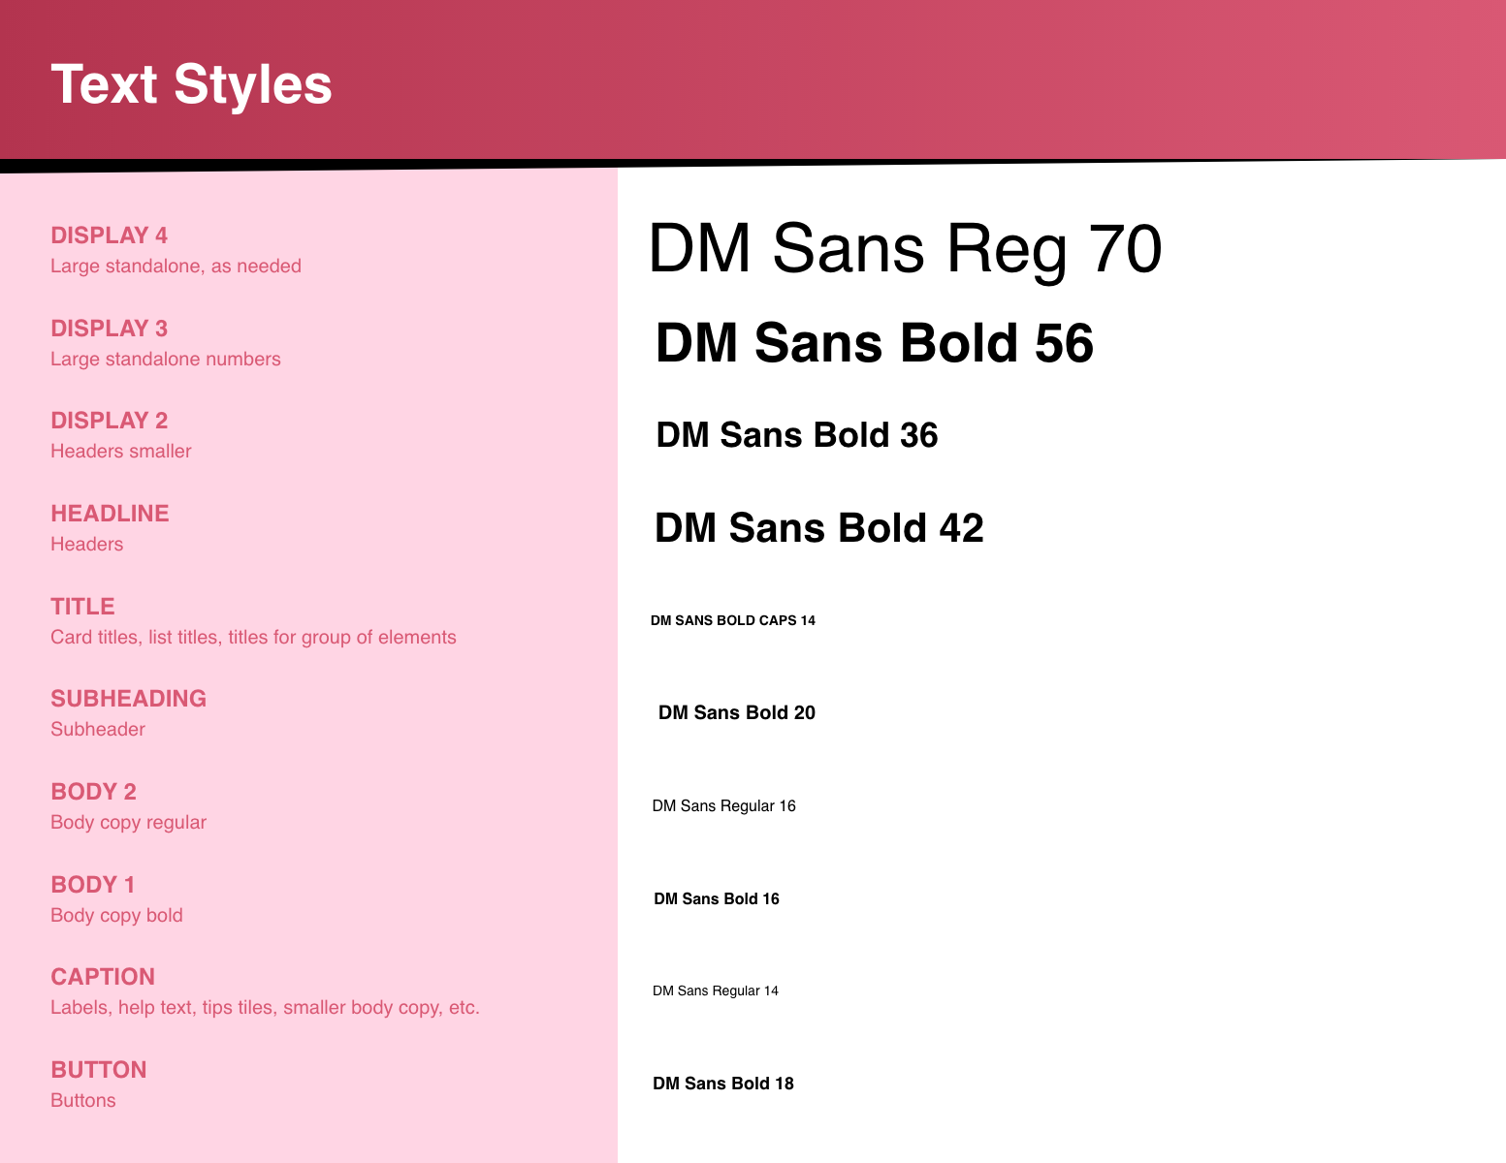Click the DISPLAY 2 style label
Viewport: 1506px width, 1163px height.
pos(109,421)
